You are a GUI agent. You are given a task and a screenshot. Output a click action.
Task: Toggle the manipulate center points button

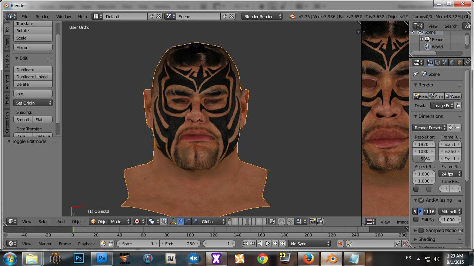pos(164,221)
